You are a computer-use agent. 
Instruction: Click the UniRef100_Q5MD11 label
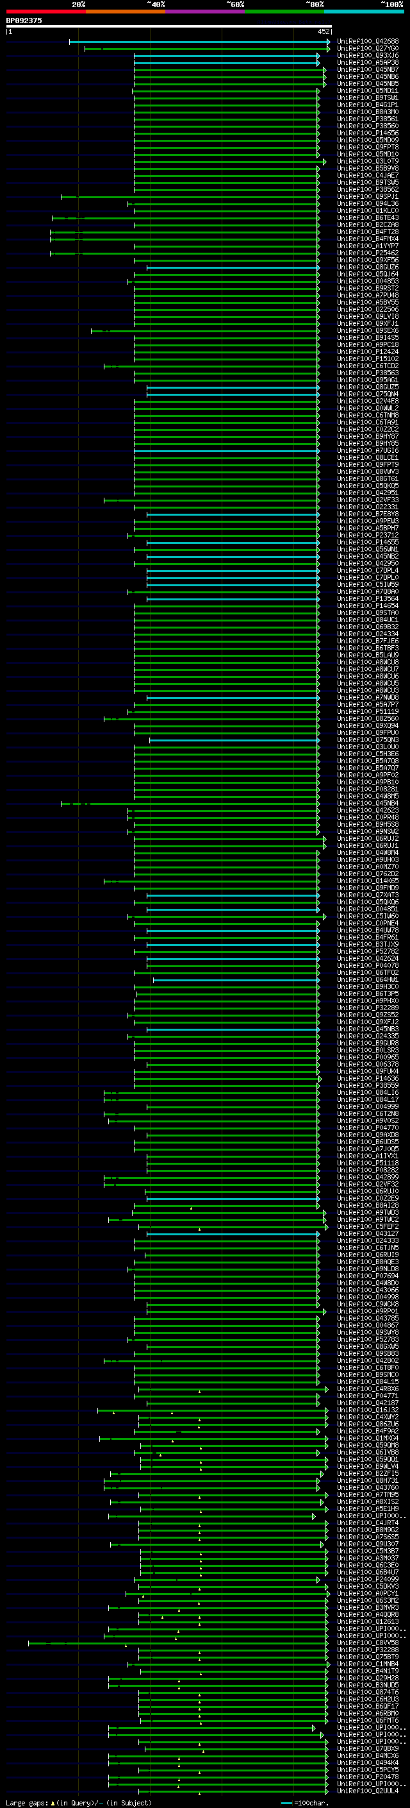pyautogui.click(x=368, y=90)
